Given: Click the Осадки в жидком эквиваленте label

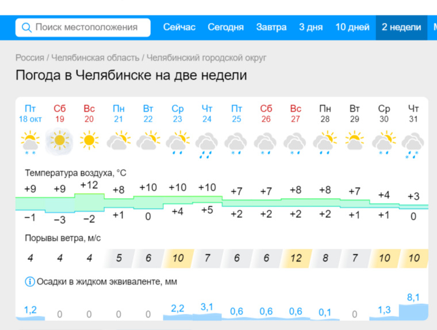Looking at the screenshot, I should (107, 282).
